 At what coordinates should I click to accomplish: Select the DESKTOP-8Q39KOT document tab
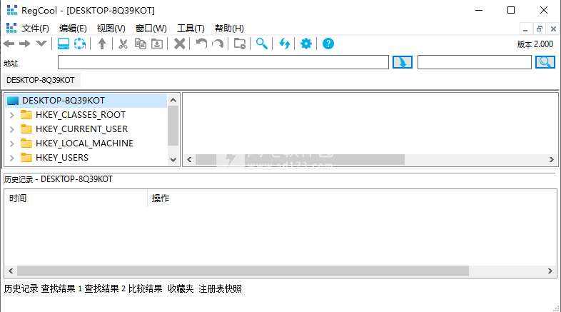41,80
